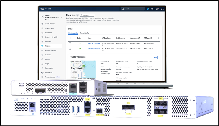Open the notifications bell icon
Viewport: 219px width, 126px height.
(x=157, y=9)
